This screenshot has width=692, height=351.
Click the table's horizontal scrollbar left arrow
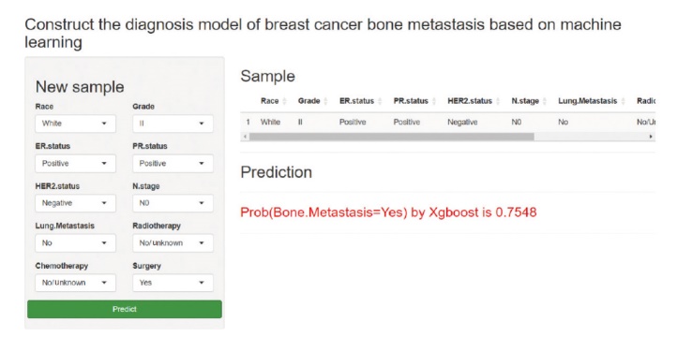point(245,137)
